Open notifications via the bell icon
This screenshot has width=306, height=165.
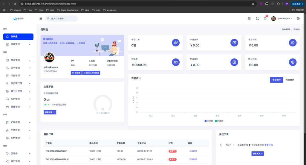(265, 18)
